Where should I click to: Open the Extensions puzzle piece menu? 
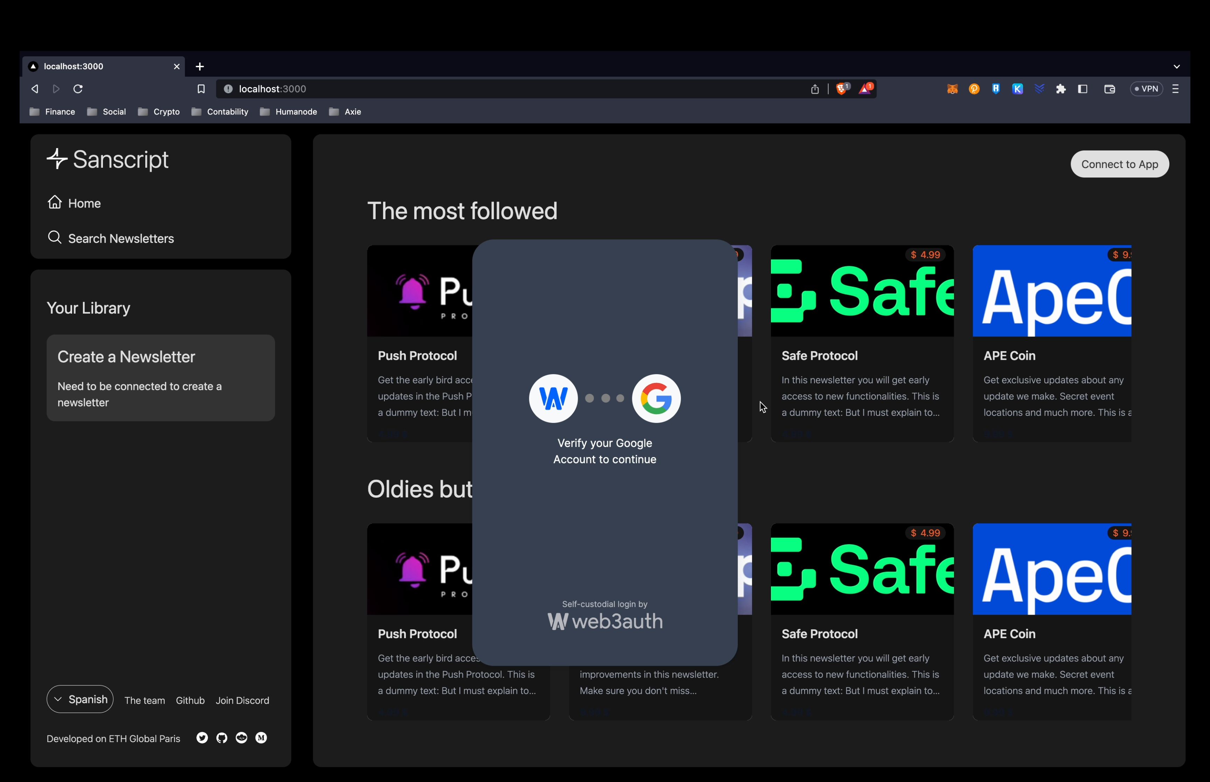1061,89
